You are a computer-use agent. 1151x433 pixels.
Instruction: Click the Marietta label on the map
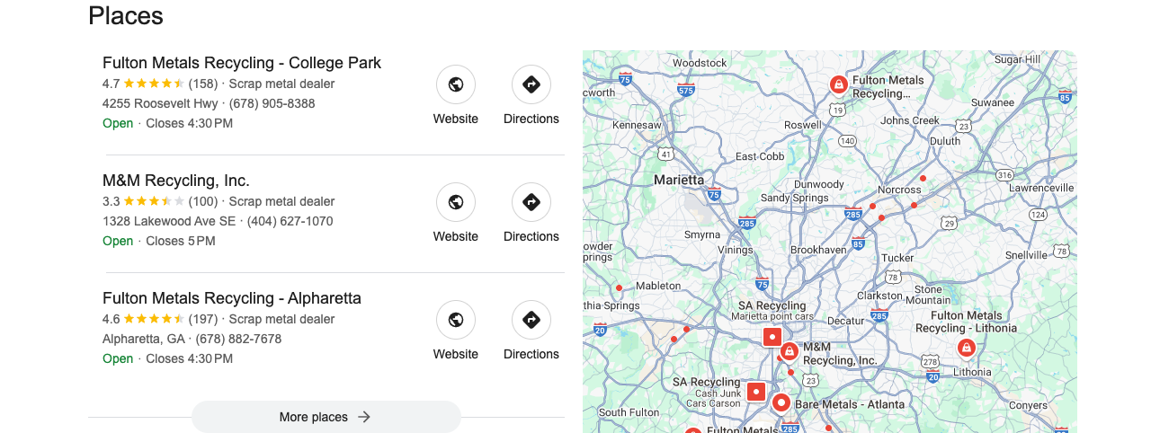[679, 180]
